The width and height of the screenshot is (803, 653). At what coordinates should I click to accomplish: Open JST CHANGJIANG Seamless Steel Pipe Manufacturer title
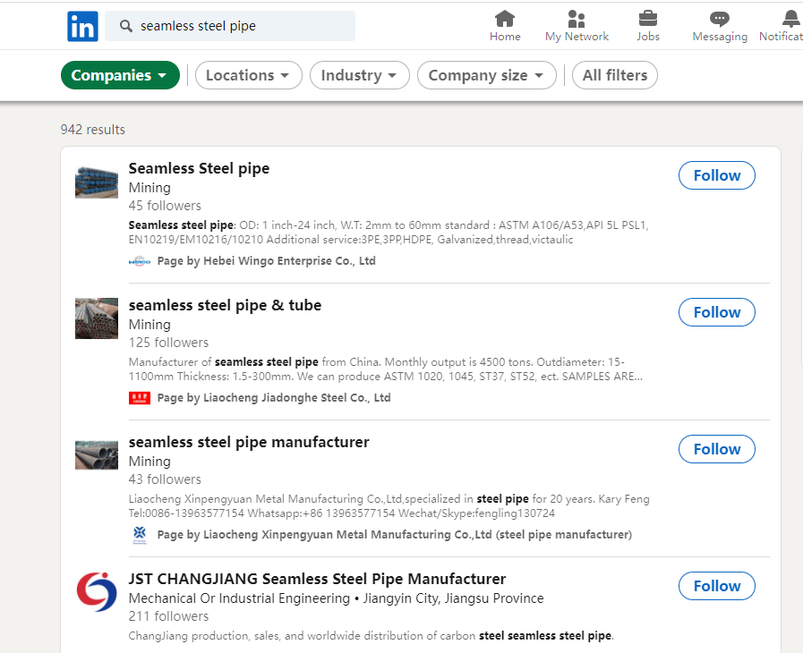(x=317, y=579)
